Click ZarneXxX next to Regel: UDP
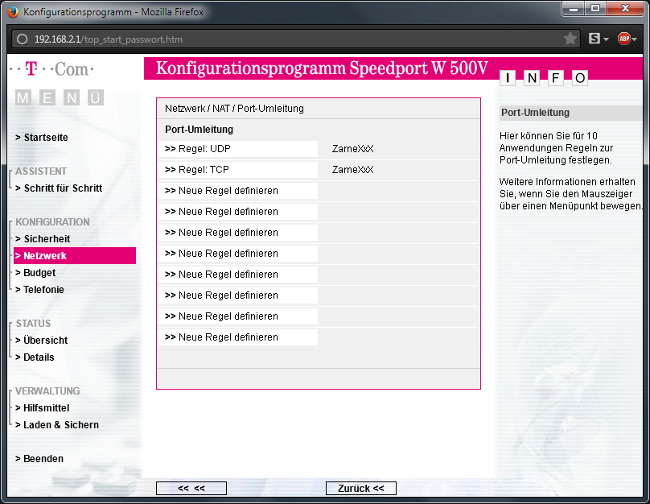 (x=353, y=148)
